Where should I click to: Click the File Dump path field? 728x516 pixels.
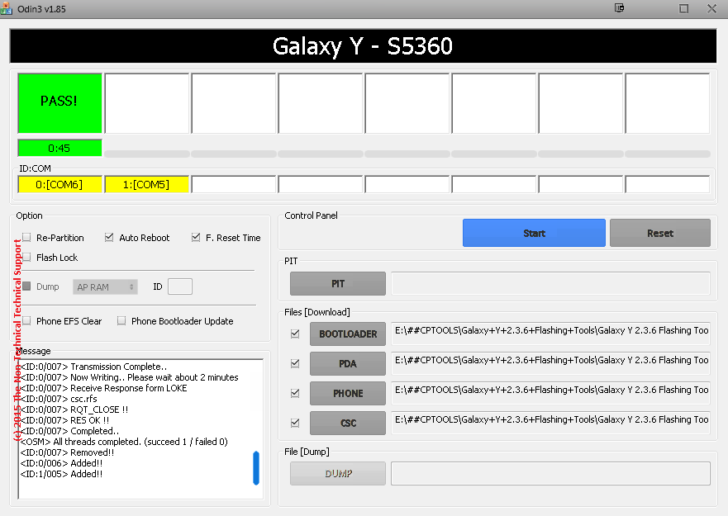[550, 473]
